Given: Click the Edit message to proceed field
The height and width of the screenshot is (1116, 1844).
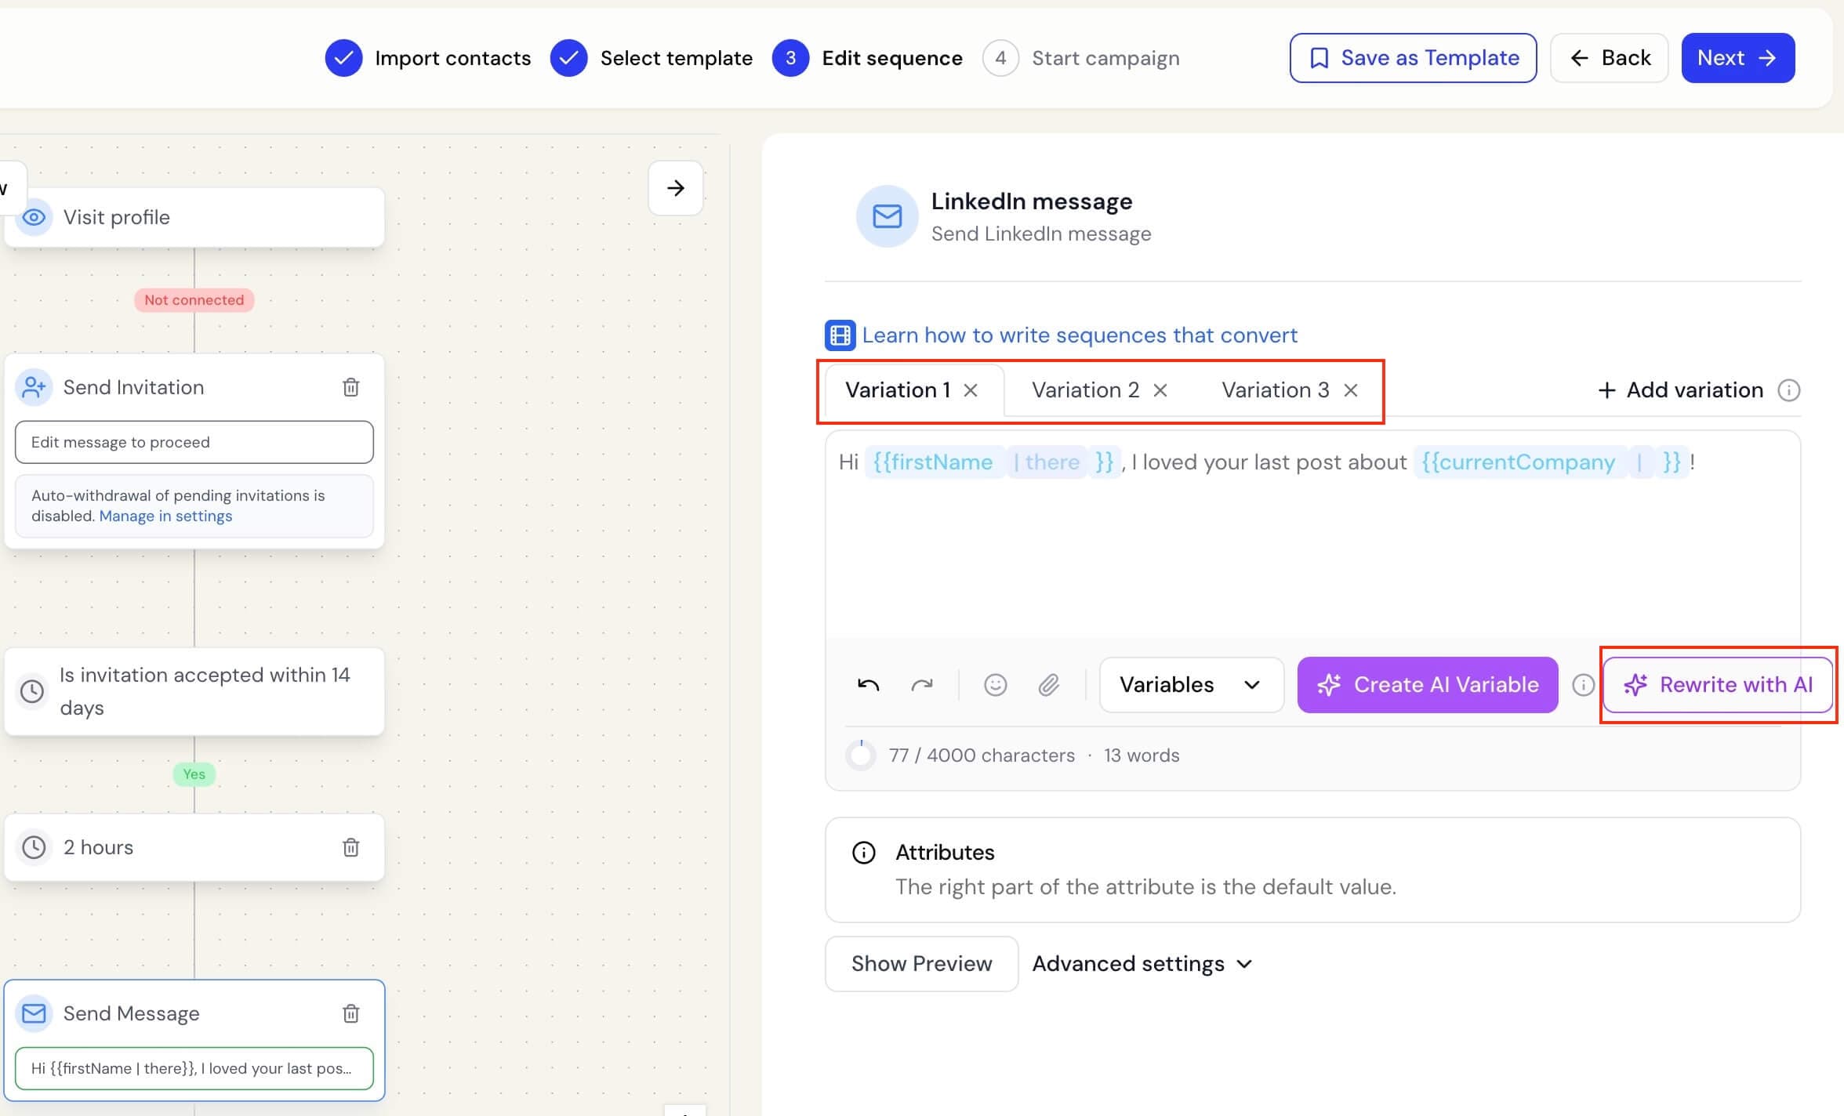Looking at the screenshot, I should point(194,442).
